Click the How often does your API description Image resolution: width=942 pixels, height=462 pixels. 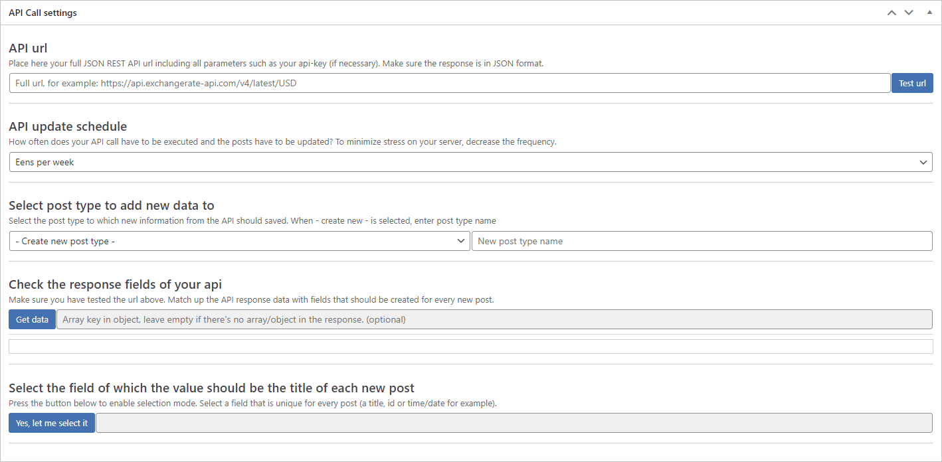[282, 141]
